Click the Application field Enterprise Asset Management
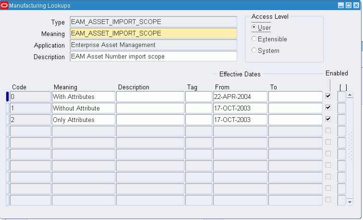363x220 pixels. [154, 45]
